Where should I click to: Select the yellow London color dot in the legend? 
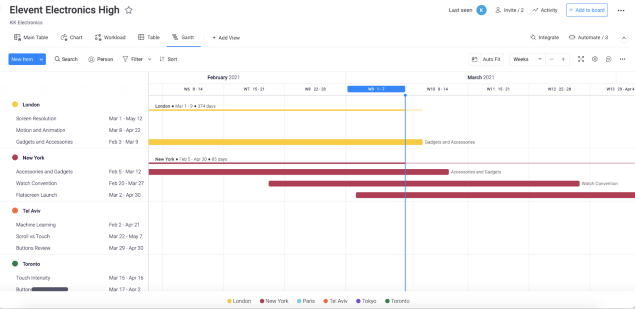point(229,301)
